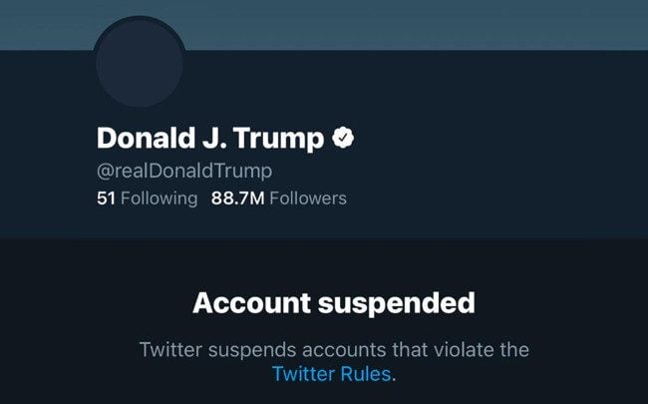Image resolution: width=648 pixels, height=404 pixels.
Task: View the 88.7M Followers list
Action: pos(279,199)
